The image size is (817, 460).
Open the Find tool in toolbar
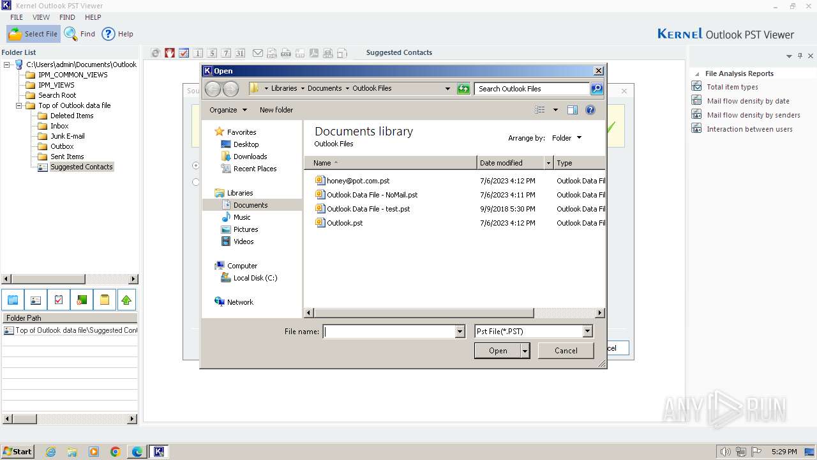click(80, 34)
